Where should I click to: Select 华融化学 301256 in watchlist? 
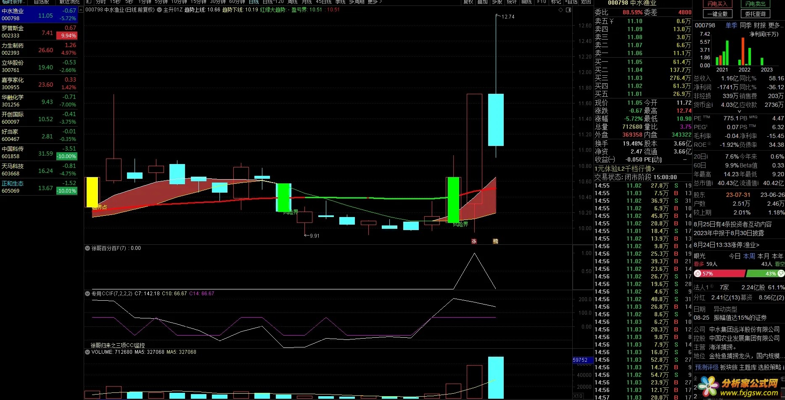[39, 101]
